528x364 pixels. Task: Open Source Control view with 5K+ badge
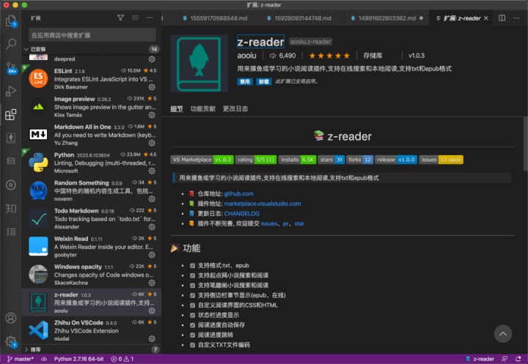click(x=11, y=67)
